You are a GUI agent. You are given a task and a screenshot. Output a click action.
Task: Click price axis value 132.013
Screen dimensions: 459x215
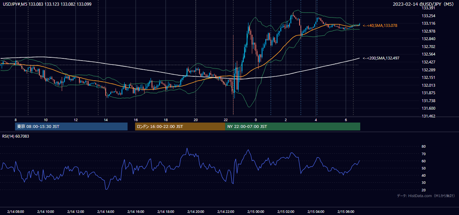[x=428, y=85]
